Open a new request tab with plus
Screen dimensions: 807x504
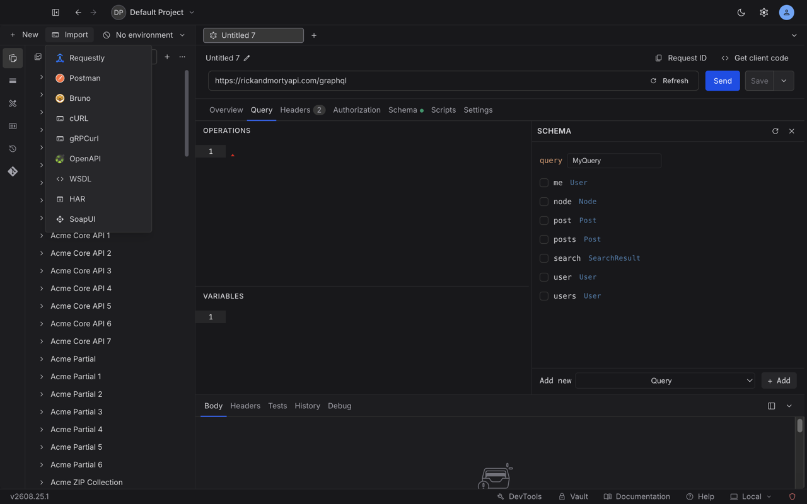pos(314,35)
